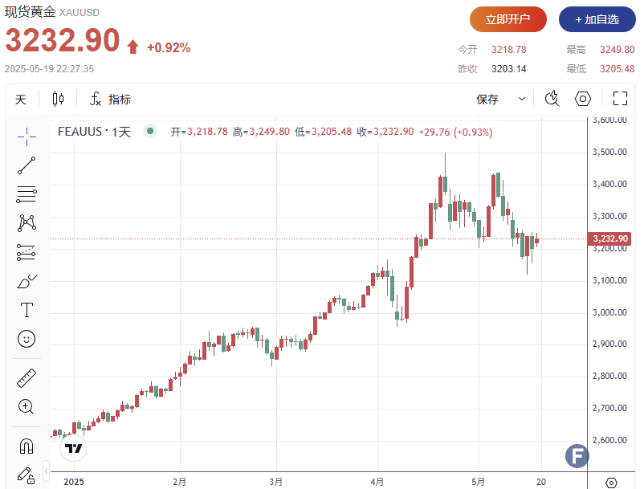Open the 指标 indicators menu
This screenshot has width=644, height=489.
click(x=111, y=100)
